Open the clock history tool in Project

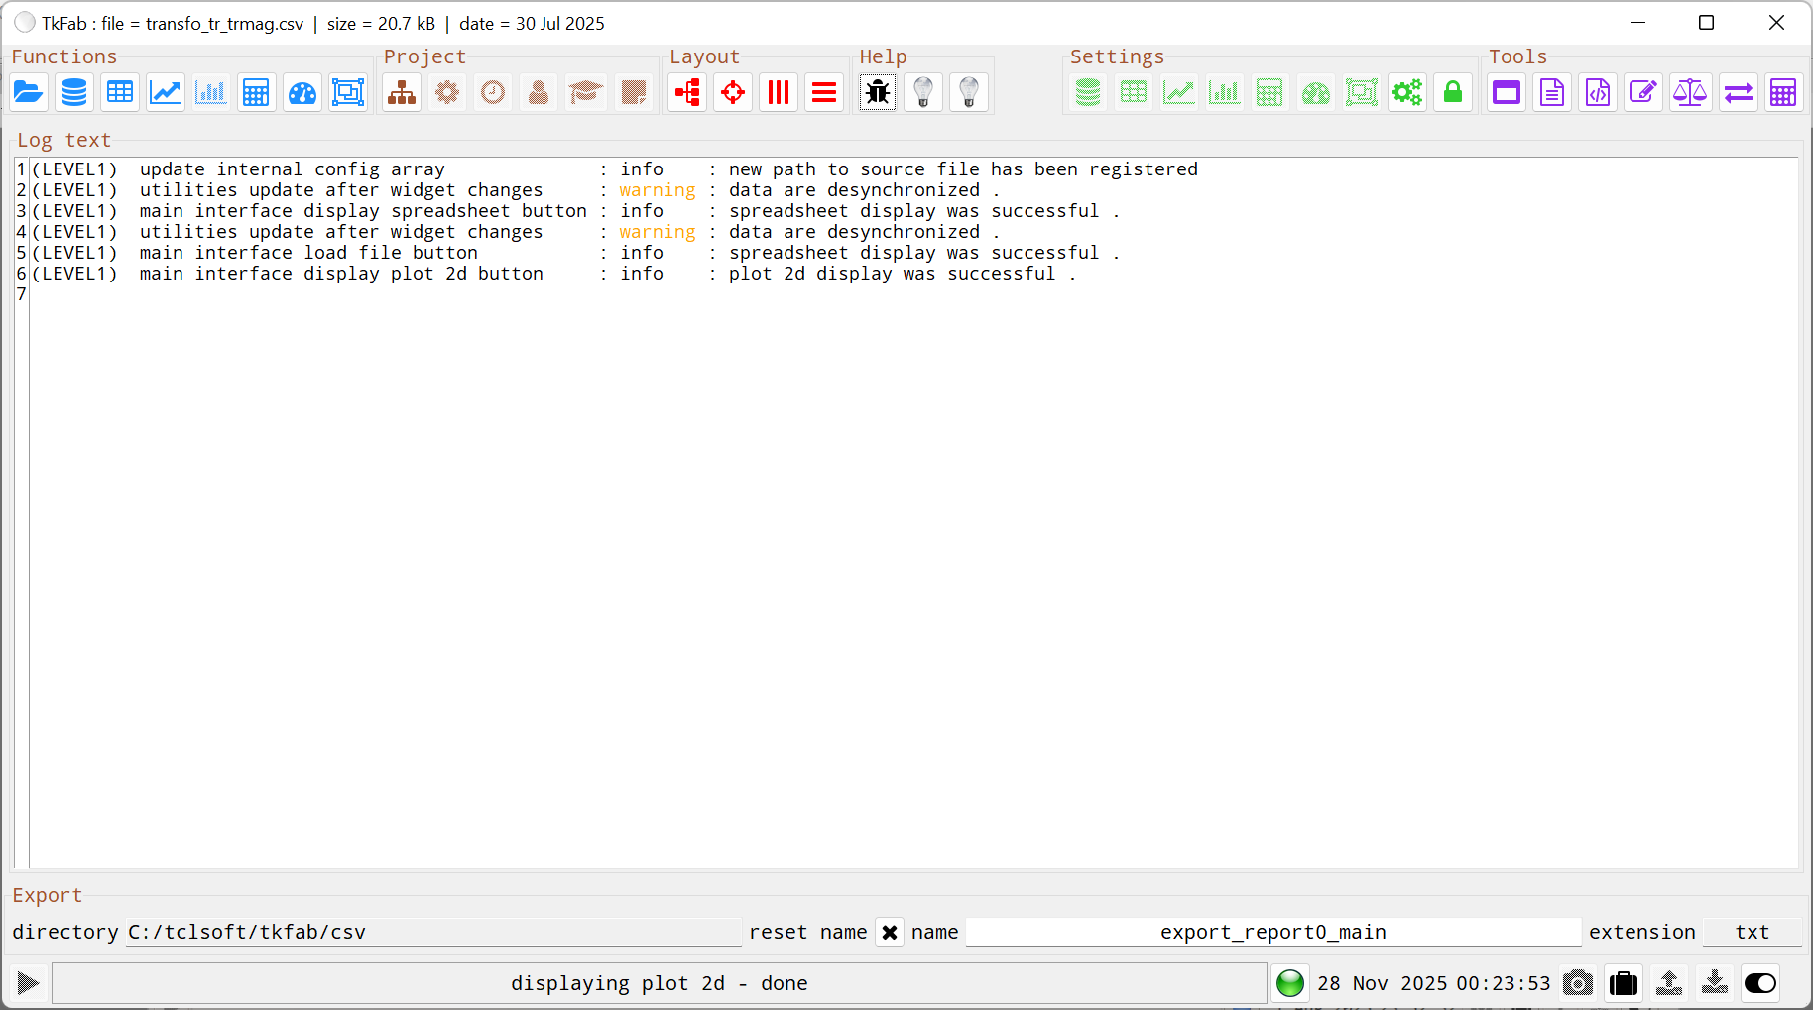coord(493,92)
